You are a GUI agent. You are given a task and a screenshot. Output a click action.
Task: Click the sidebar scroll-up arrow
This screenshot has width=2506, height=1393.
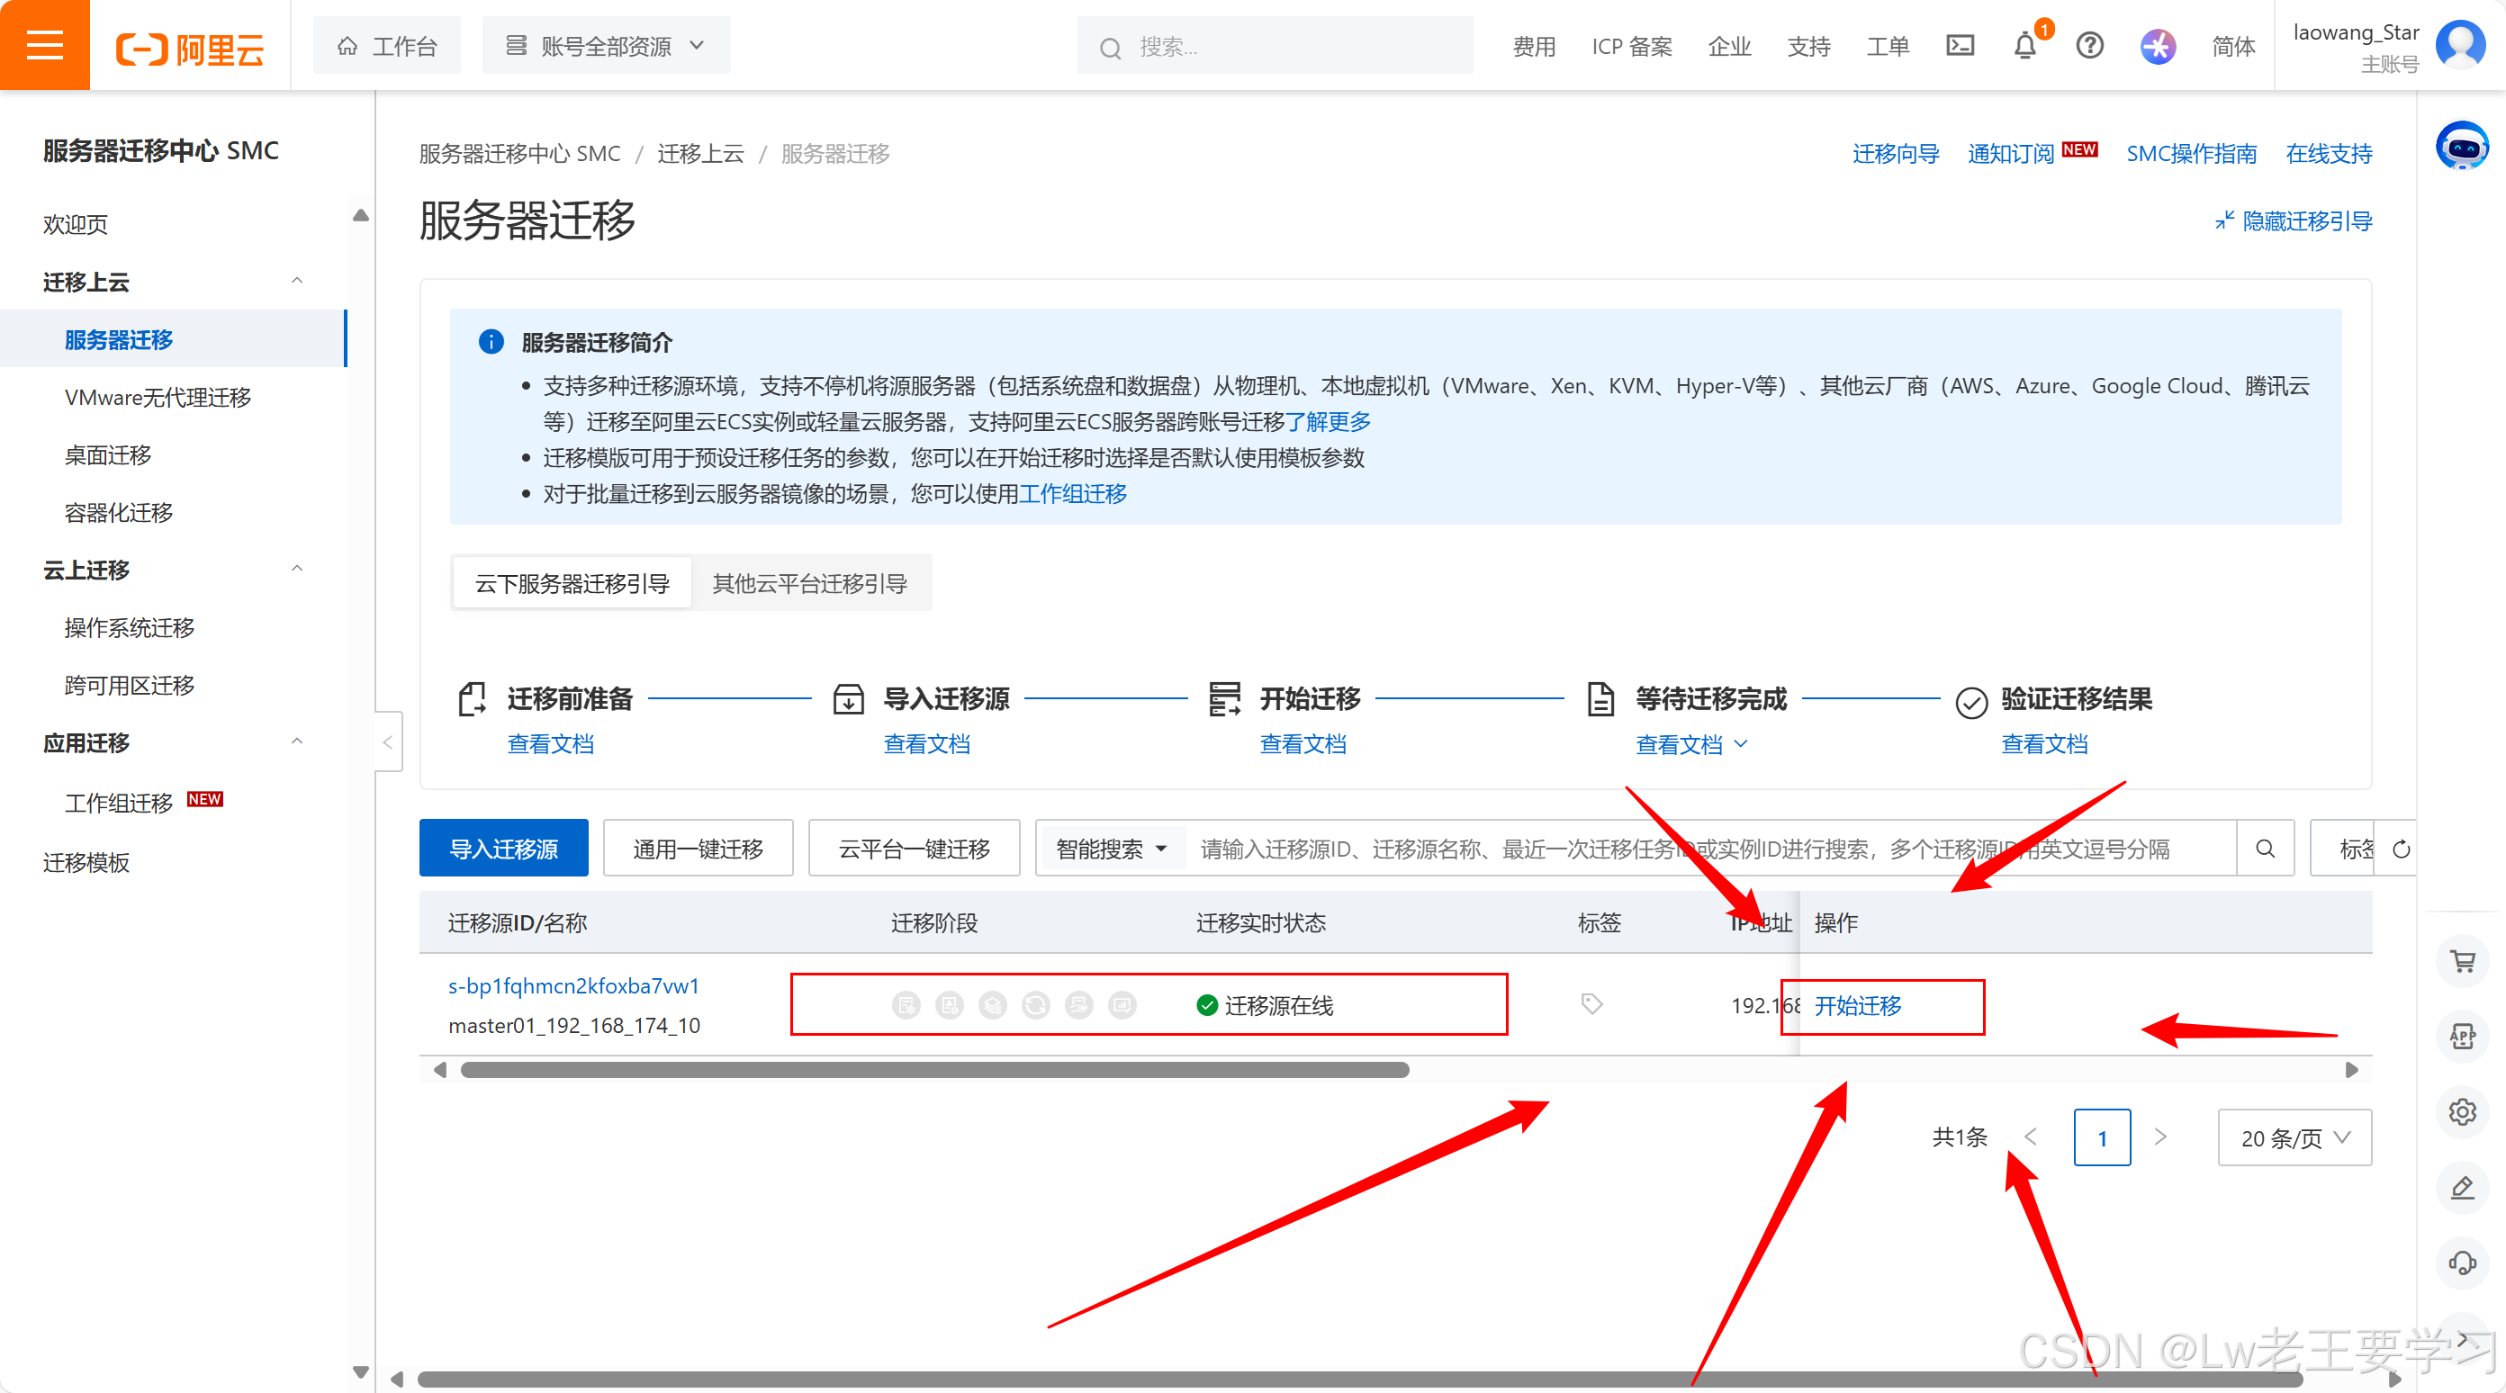360,215
